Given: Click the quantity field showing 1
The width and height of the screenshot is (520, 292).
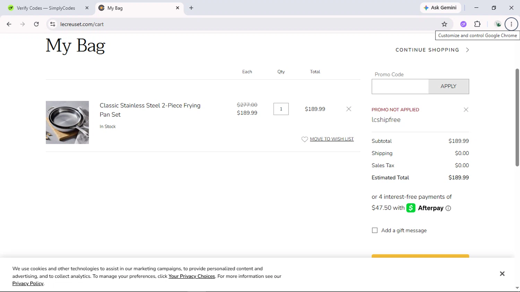Looking at the screenshot, I should (281, 109).
